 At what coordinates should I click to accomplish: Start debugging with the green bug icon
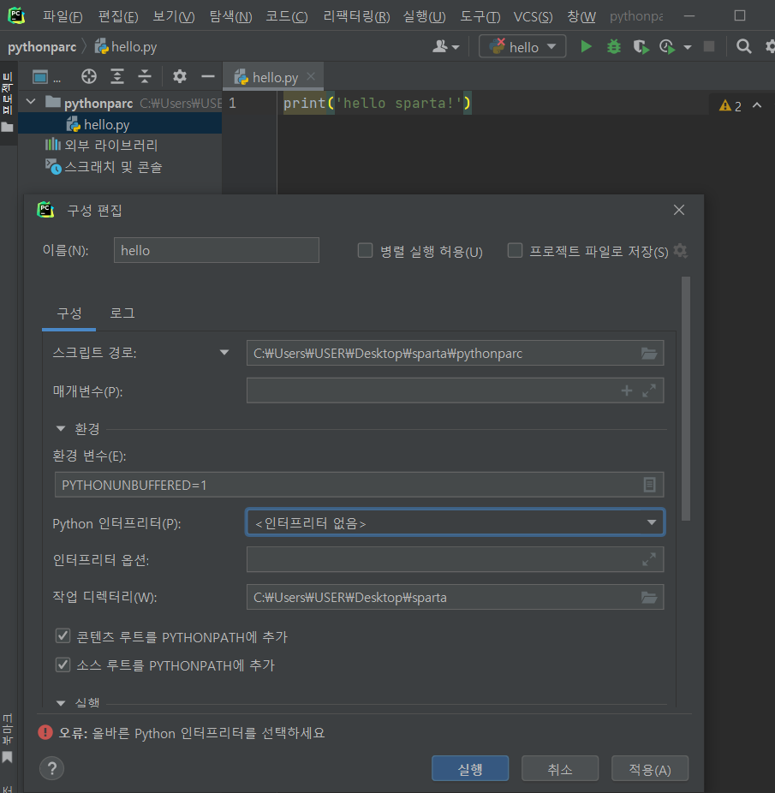coord(614,47)
